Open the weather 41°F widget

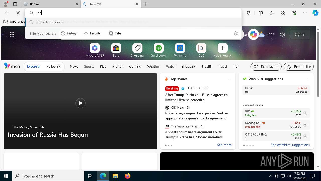[x=266, y=34]
